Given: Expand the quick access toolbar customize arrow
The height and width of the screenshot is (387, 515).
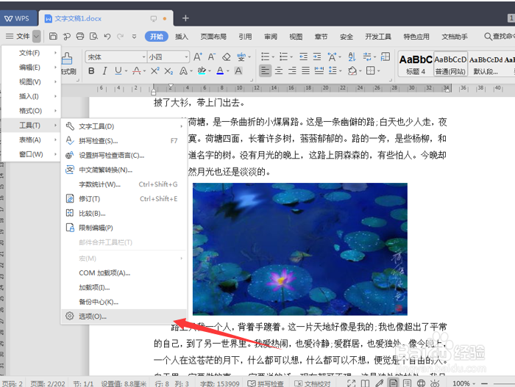Looking at the screenshot, I should click(134, 36).
